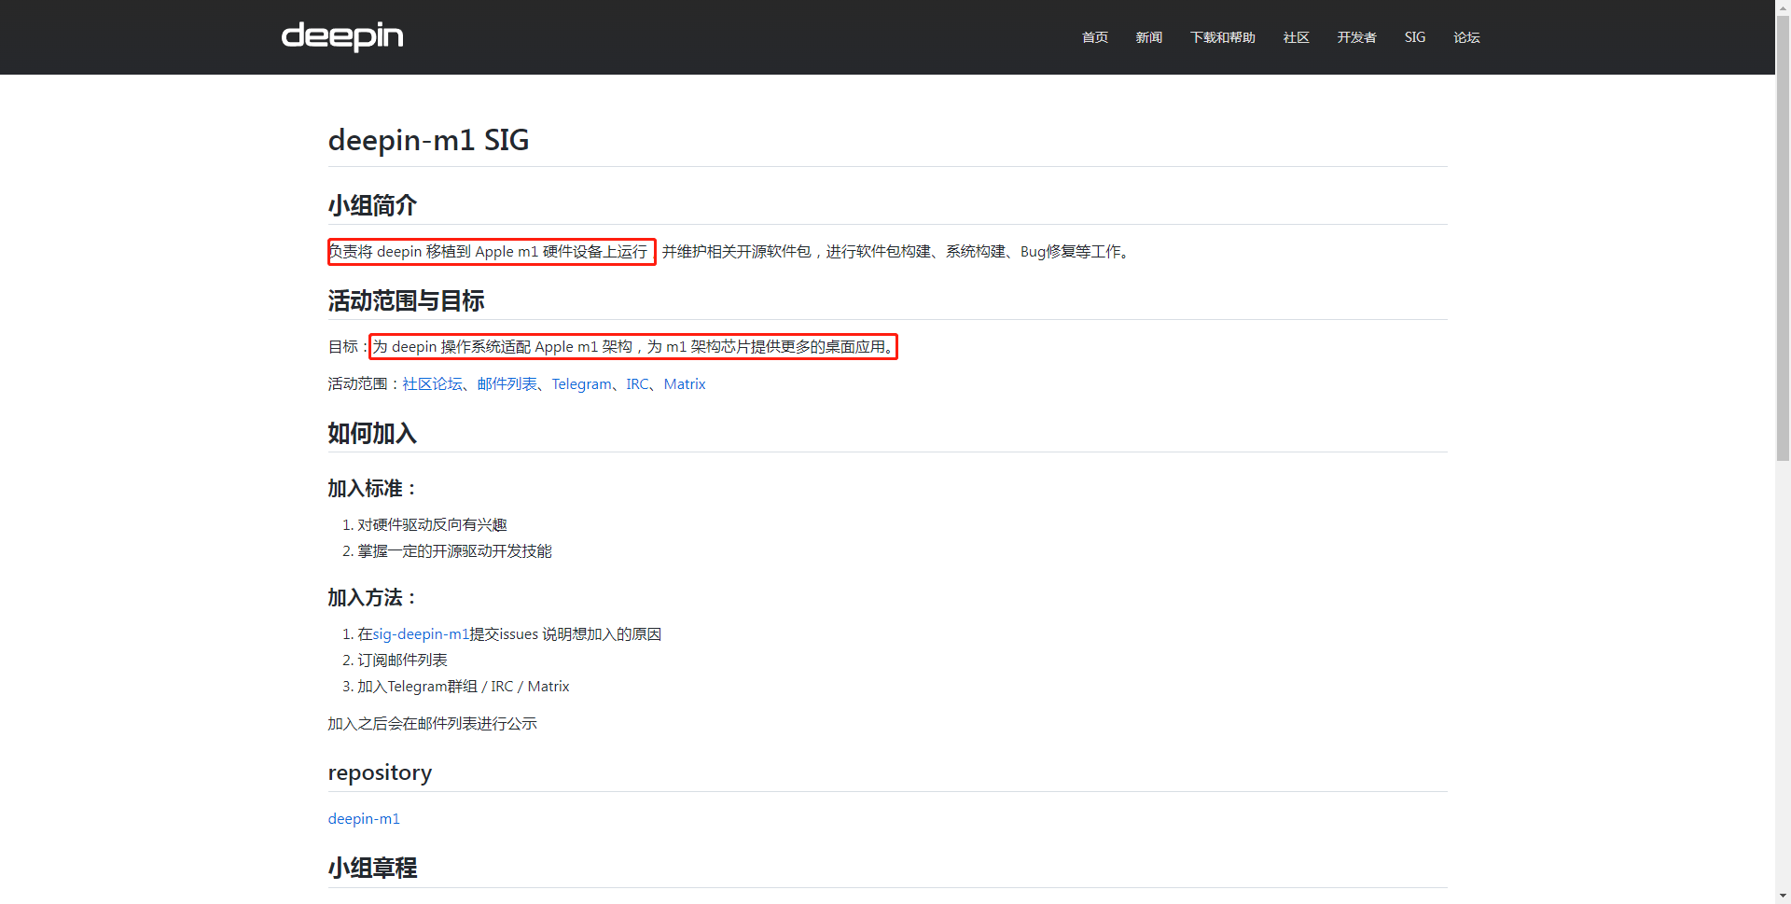Click the 如何加入 heading

pos(372,433)
